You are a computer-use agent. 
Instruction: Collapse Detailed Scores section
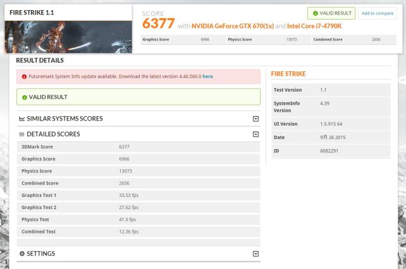[x=255, y=134]
